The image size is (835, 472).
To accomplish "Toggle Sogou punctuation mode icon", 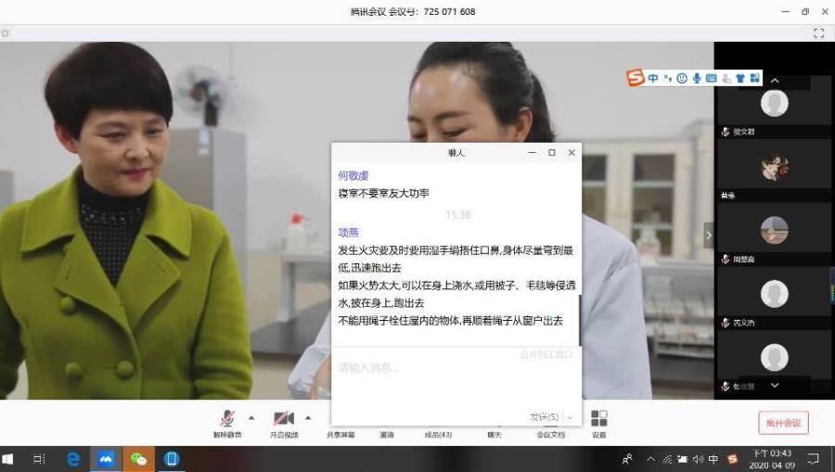I will coord(667,78).
